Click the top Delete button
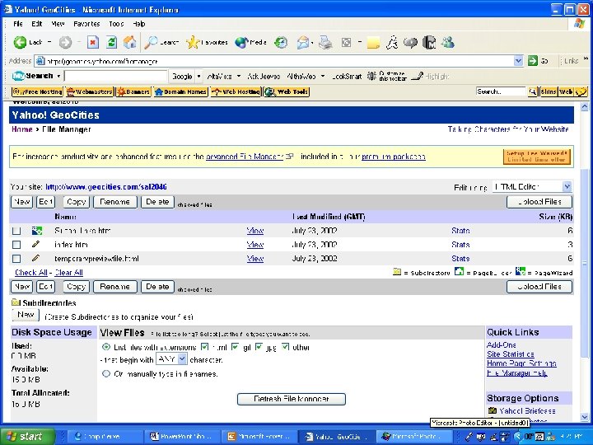 pyautogui.click(x=157, y=202)
